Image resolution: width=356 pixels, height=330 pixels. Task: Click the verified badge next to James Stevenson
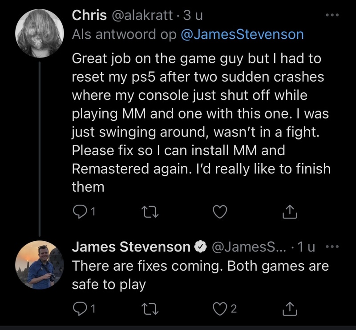[202, 247]
